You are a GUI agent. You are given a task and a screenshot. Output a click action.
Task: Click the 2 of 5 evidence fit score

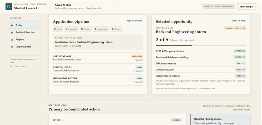pos(162,40)
